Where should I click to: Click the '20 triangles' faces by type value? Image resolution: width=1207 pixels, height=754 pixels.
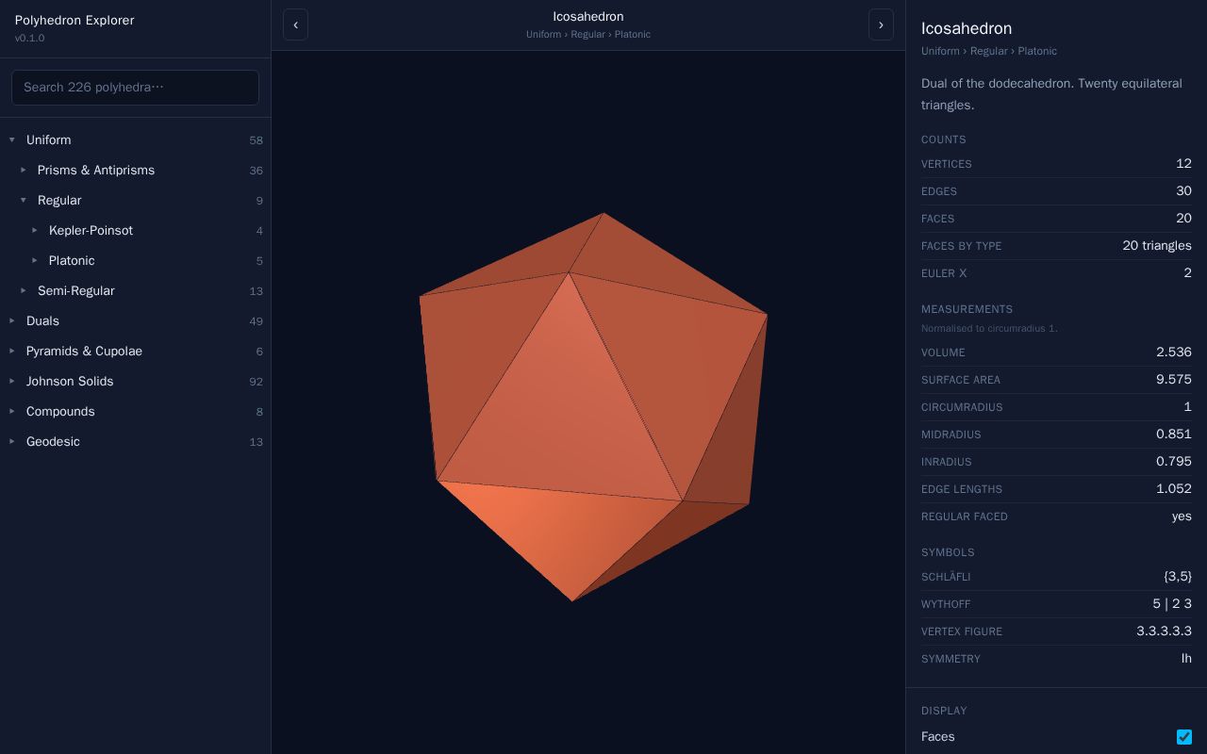[x=1157, y=246]
